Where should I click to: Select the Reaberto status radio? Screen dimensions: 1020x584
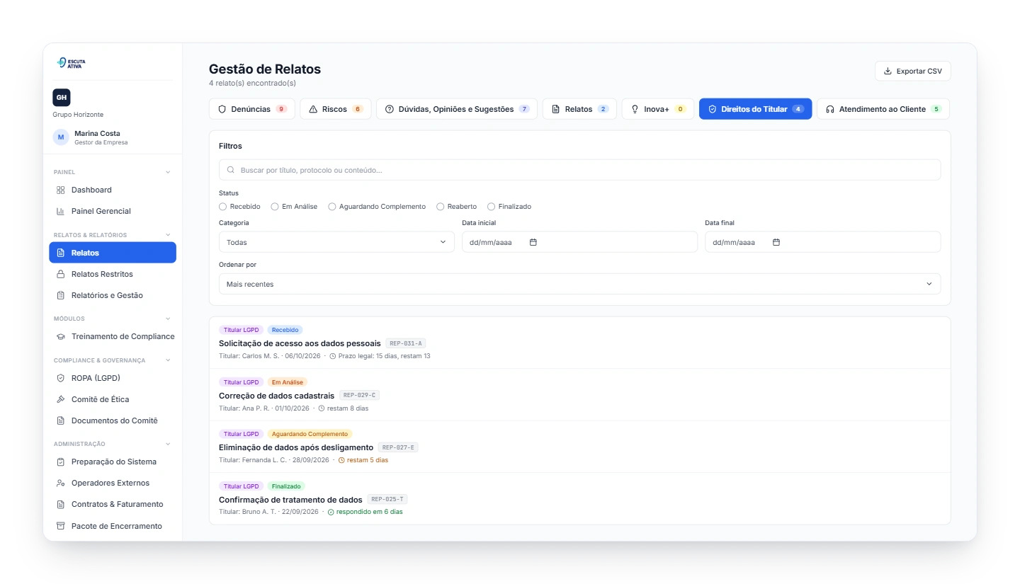[441, 207]
